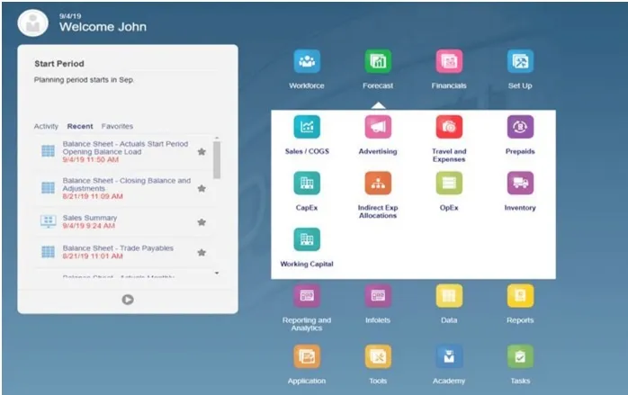Click the Financials icon
628x395 pixels.
coord(449,62)
